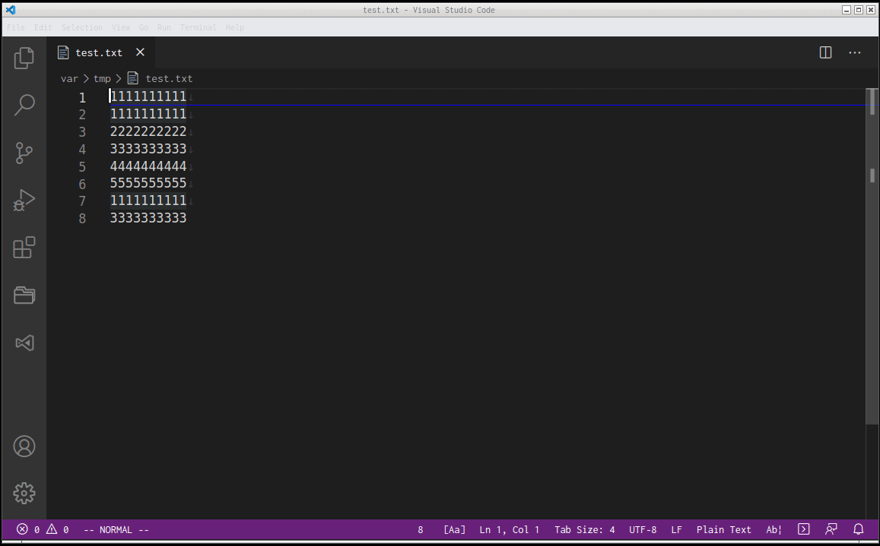The width and height of the screenshot is (880, 546).
Task: Open the Run and Debug view
Action: (24, 200)
